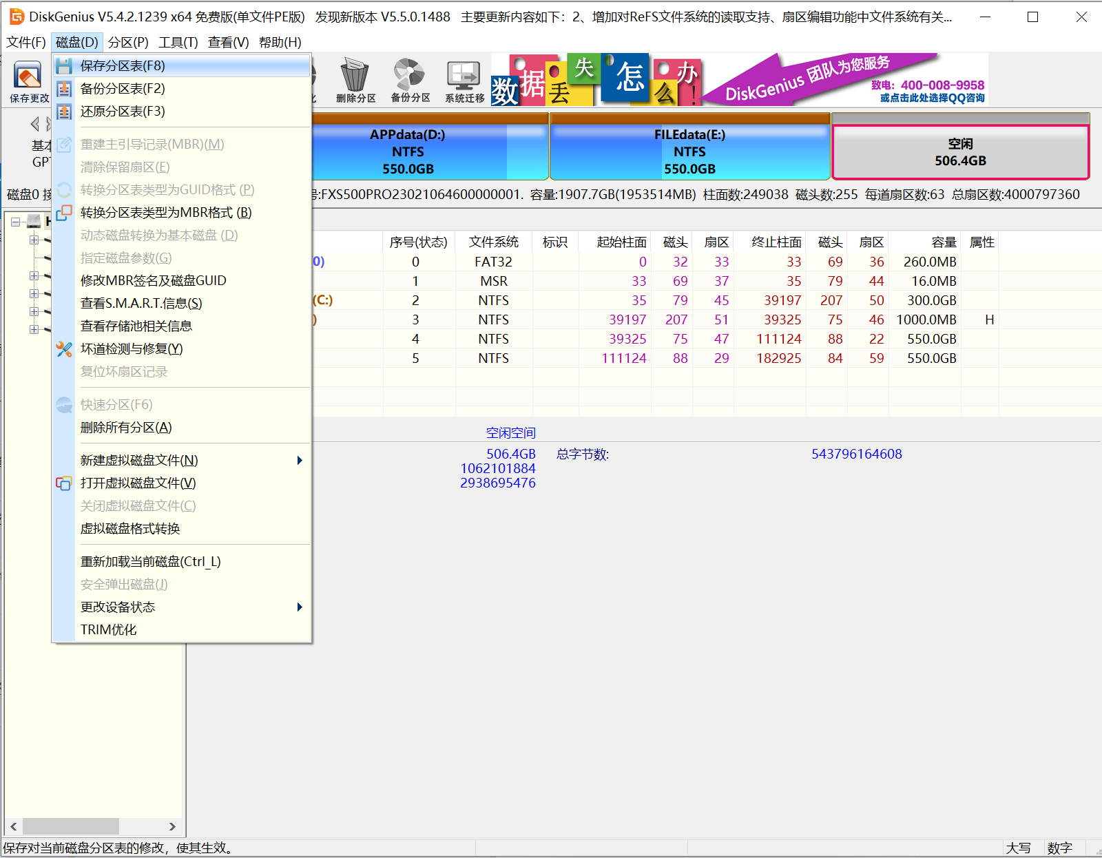Image resolution: width=1102 pixels, height=858 pixels.
Task: Select TRIM优化 menu entry
Action: coord(182,630)
